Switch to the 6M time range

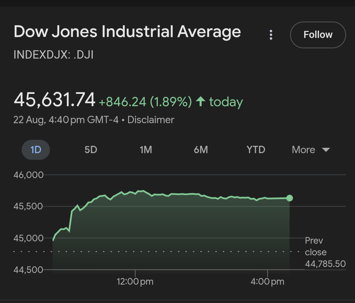pos(201,150)
